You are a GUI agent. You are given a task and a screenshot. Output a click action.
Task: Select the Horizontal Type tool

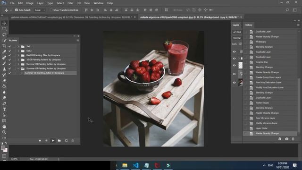[4, 109]
